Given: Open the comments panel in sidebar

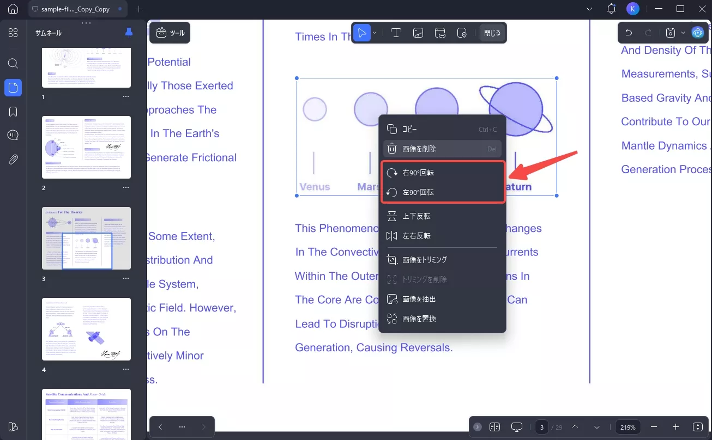Looking at the screenshot, I should (x=13, y=136).
